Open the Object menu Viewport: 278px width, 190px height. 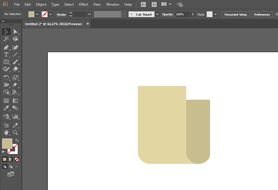point(41,4)
